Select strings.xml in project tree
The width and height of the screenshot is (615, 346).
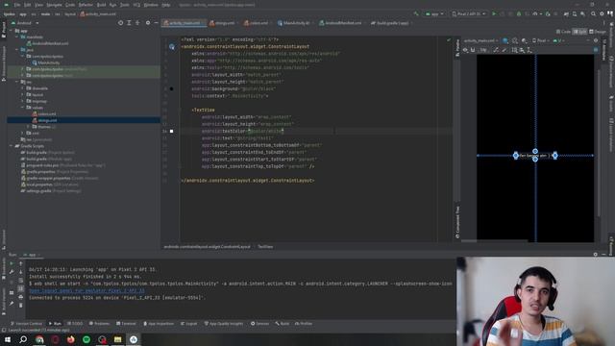coord(44,120)
